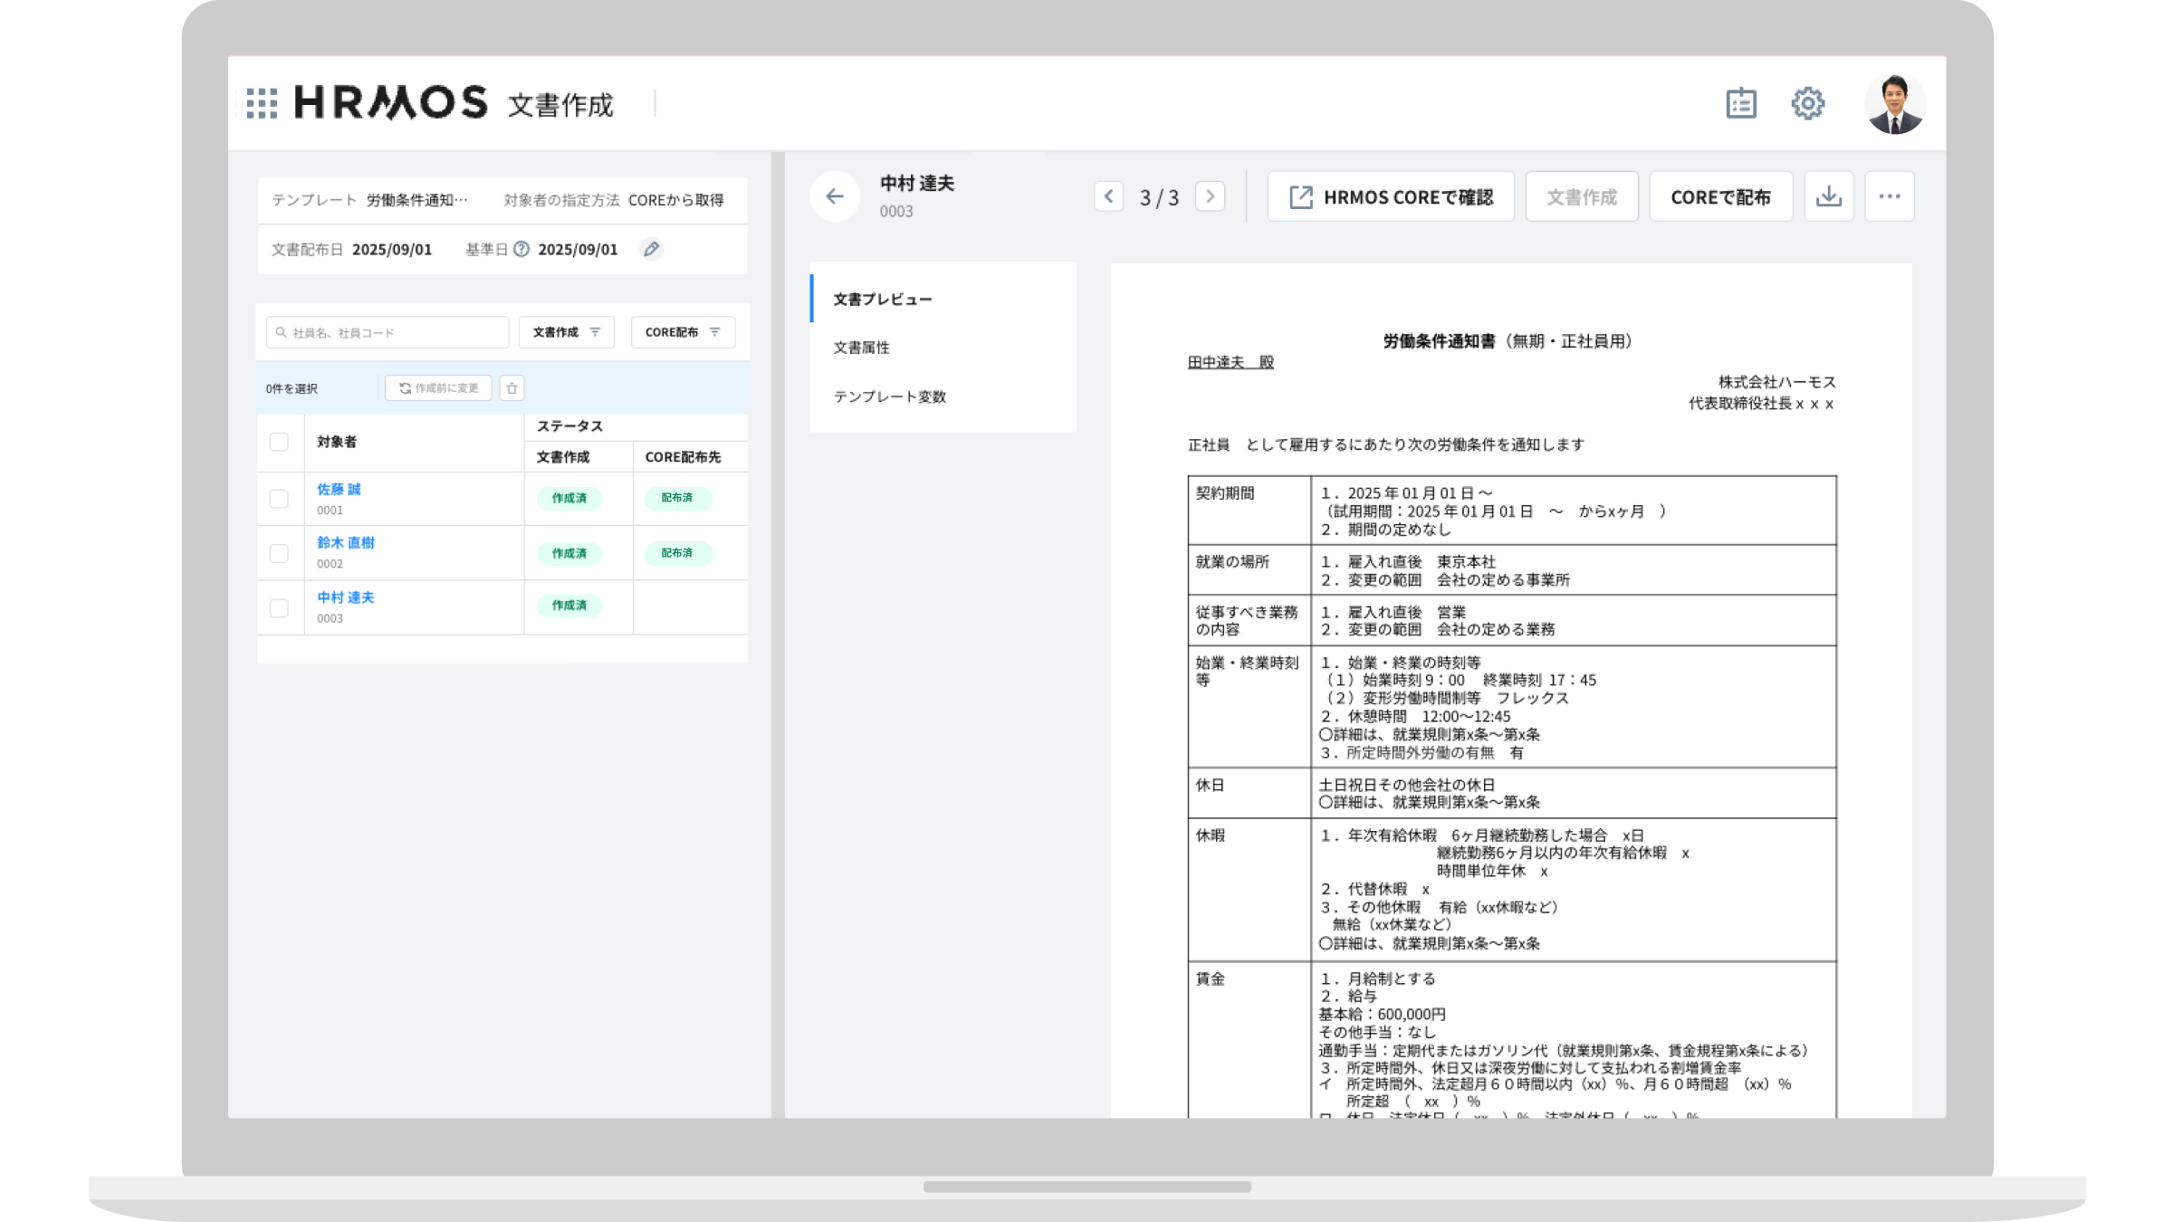Image resolution: width=2173 pixels, height=1222 pixels.
Task: Edit the 文書配布日 with the pencil icon
Action: pos(651,249)
